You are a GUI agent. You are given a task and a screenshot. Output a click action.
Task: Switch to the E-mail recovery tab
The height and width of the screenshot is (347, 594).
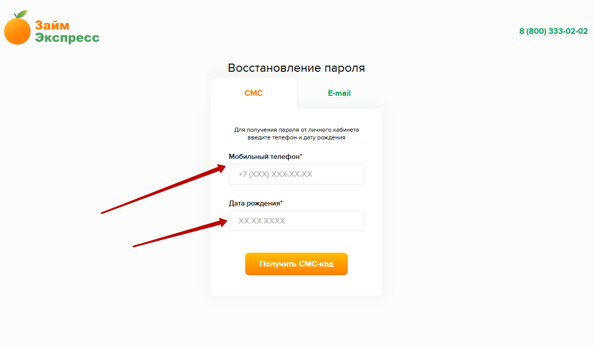pos(339,93)
